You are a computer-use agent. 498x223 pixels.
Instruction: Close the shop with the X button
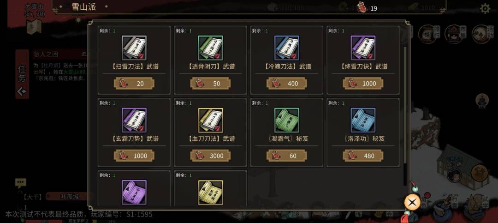412,202
